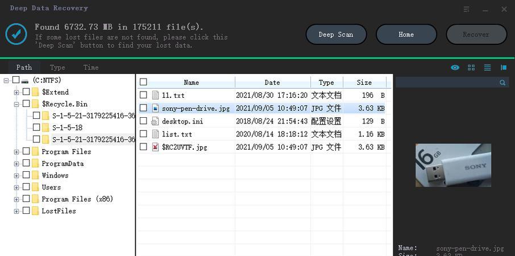Click the desktop.ini gear file icon

[155, 121]
